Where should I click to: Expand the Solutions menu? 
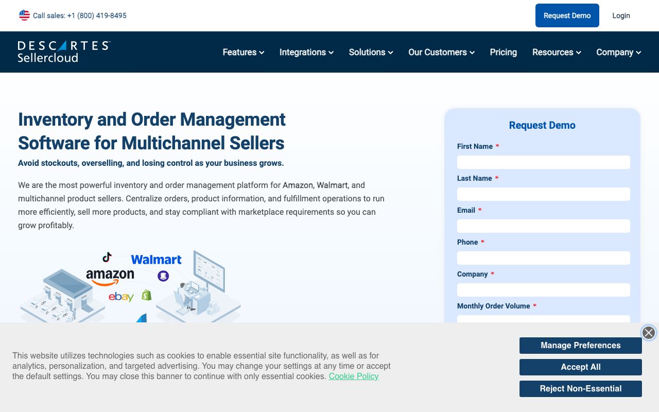[371, 52]
